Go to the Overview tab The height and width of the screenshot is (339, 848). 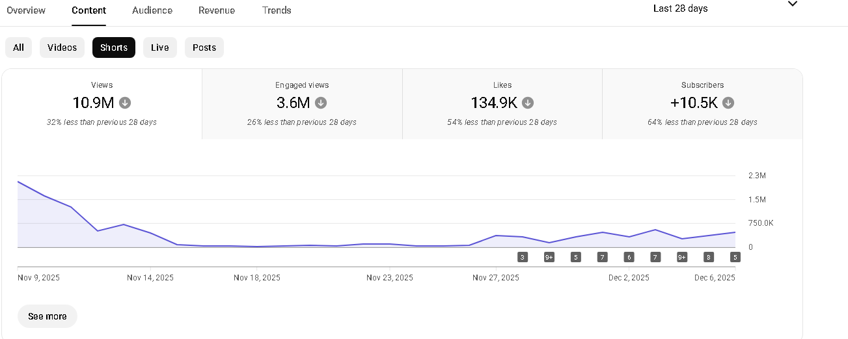pos(26,10)
